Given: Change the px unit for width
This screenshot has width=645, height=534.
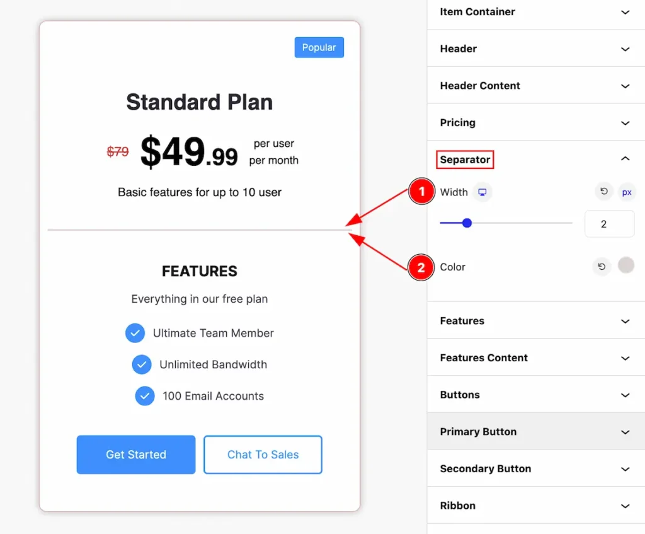Looking at the screenshot, I should tap(627, 192).
